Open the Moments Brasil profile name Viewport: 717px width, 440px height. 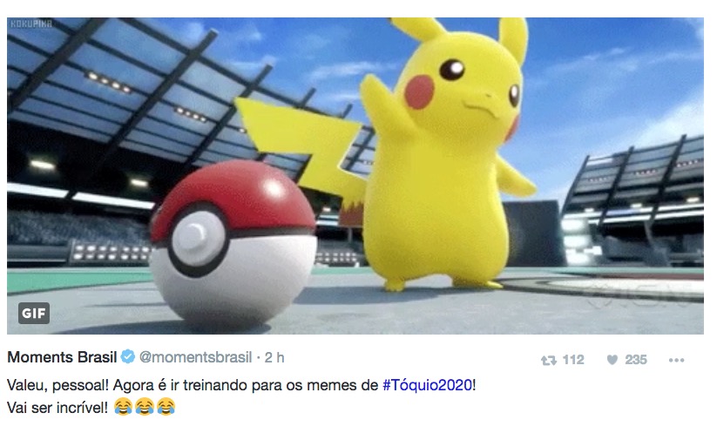(62, 356)
